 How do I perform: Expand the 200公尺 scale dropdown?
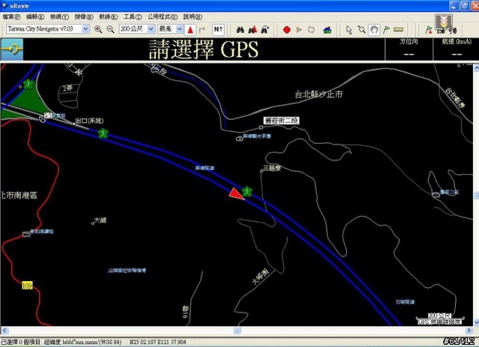(151, 29)
